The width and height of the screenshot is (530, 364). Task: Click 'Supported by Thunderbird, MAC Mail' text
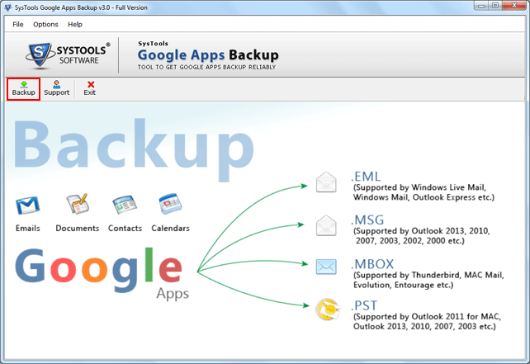[x=428, y=275]
